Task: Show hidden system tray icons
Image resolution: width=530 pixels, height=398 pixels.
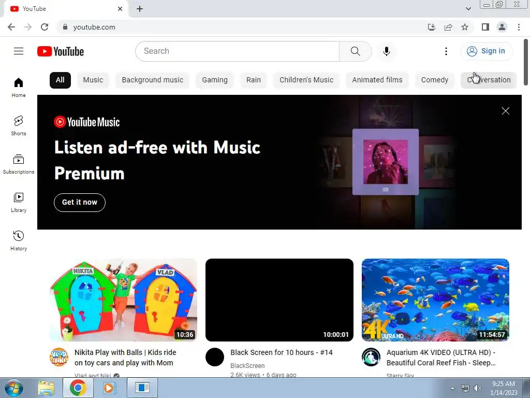Action: 452,388
